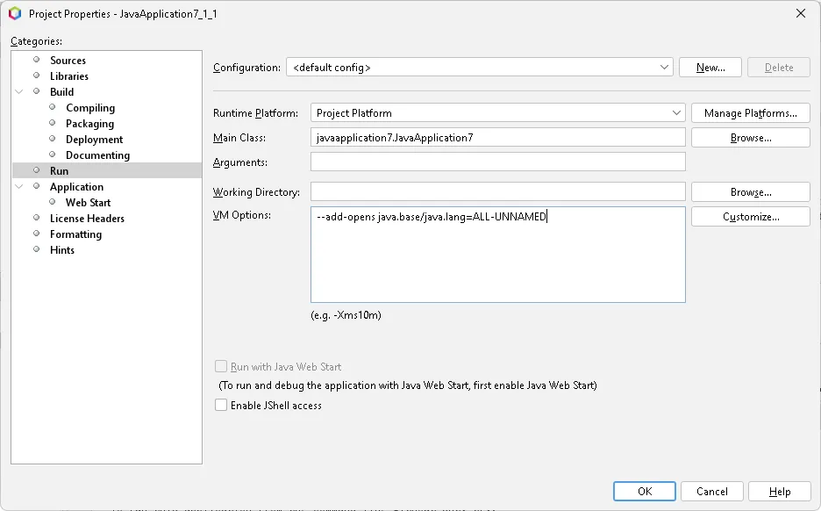Select the Sources category
This screenshot has height=511, width=821.
pyautogui.click(x=68, y=61)
